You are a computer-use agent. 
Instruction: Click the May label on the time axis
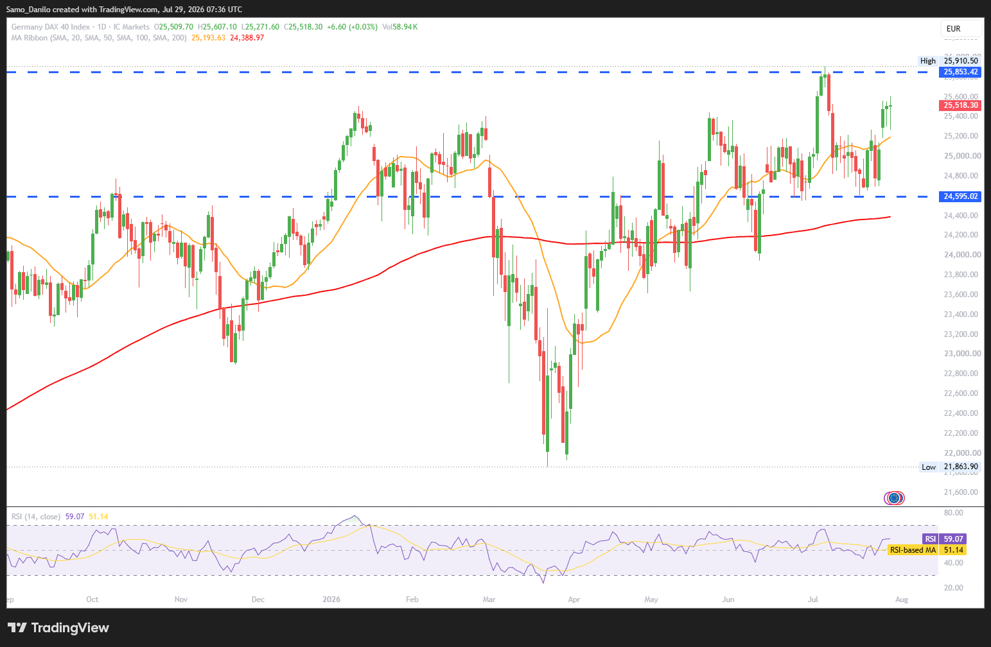tap(651, 600)
